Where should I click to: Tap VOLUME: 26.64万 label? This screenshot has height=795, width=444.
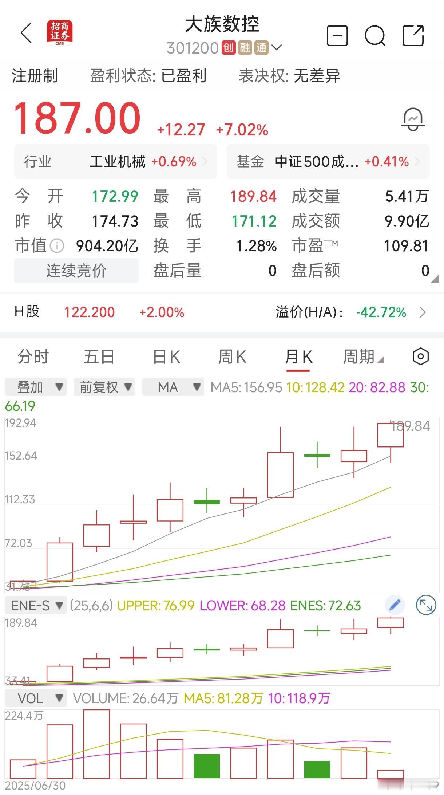(126, 698)
